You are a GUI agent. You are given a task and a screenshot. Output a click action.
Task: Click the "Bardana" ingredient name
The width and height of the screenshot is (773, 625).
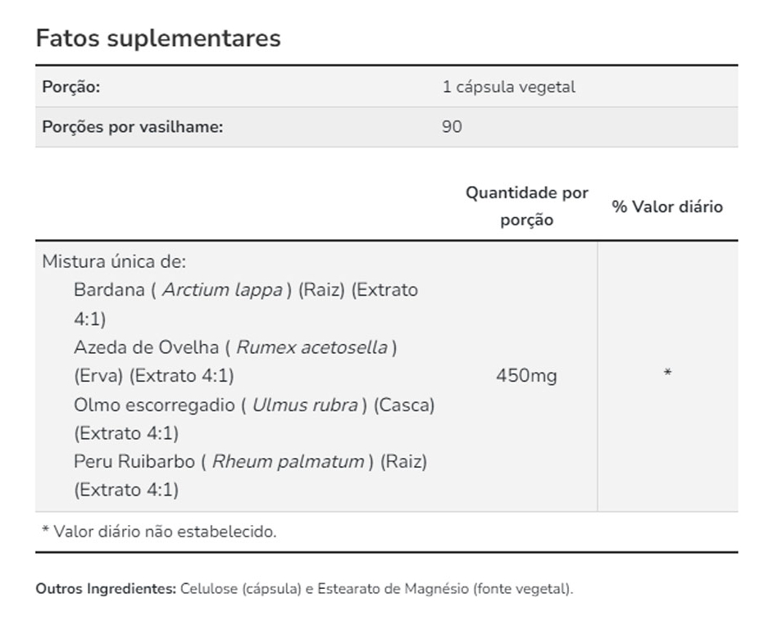coord(108,290)
